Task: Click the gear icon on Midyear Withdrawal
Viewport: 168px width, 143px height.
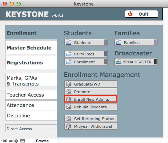Action: 69,126
